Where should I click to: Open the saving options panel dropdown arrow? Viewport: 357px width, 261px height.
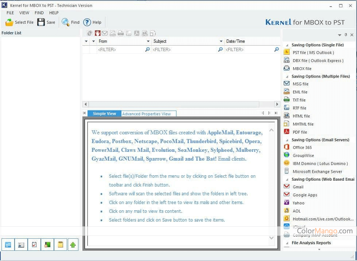[339, 35]
